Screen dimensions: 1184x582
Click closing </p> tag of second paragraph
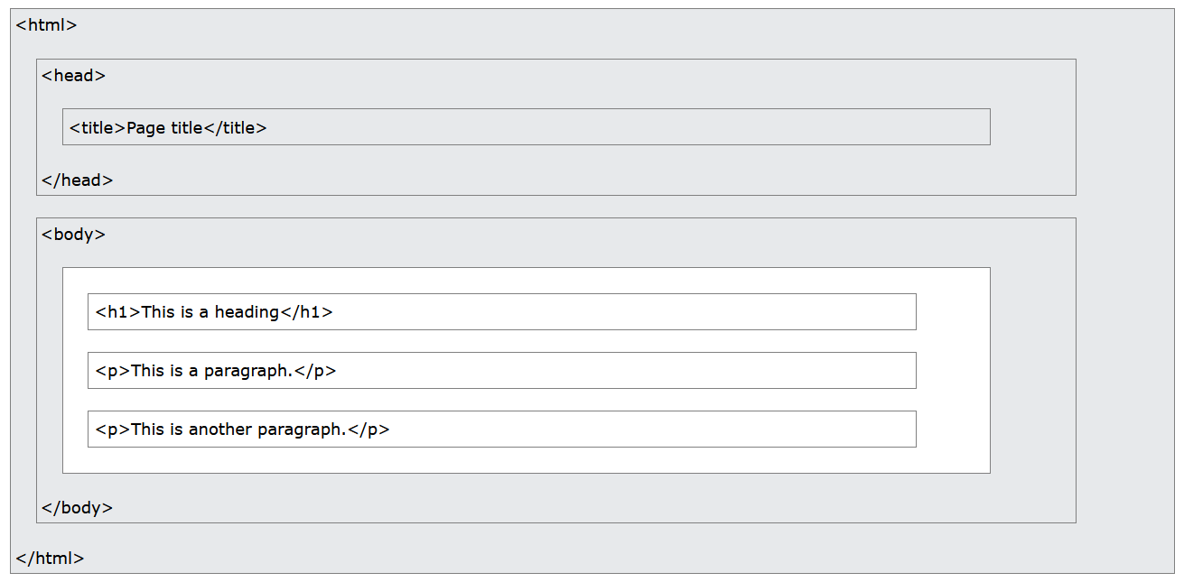[368, 430]
